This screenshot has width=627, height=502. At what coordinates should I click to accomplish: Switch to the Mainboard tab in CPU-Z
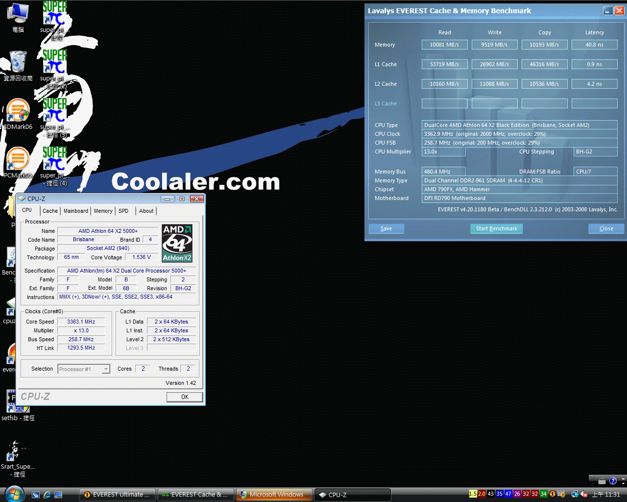[x=76, y=211]
